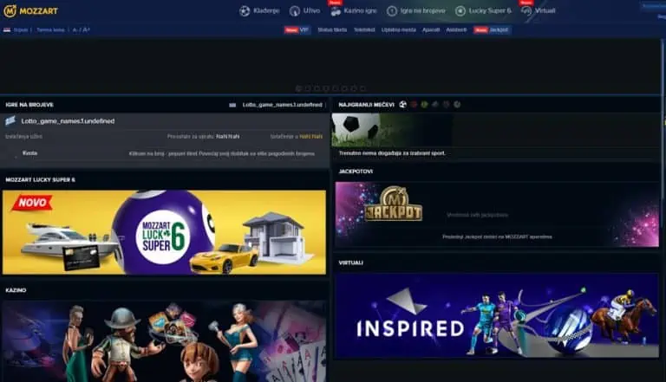This screenshot has height=382, width=666.
Task: Click the flag icon in Igre na brojeve header
Action: click(x=232, y=105)
